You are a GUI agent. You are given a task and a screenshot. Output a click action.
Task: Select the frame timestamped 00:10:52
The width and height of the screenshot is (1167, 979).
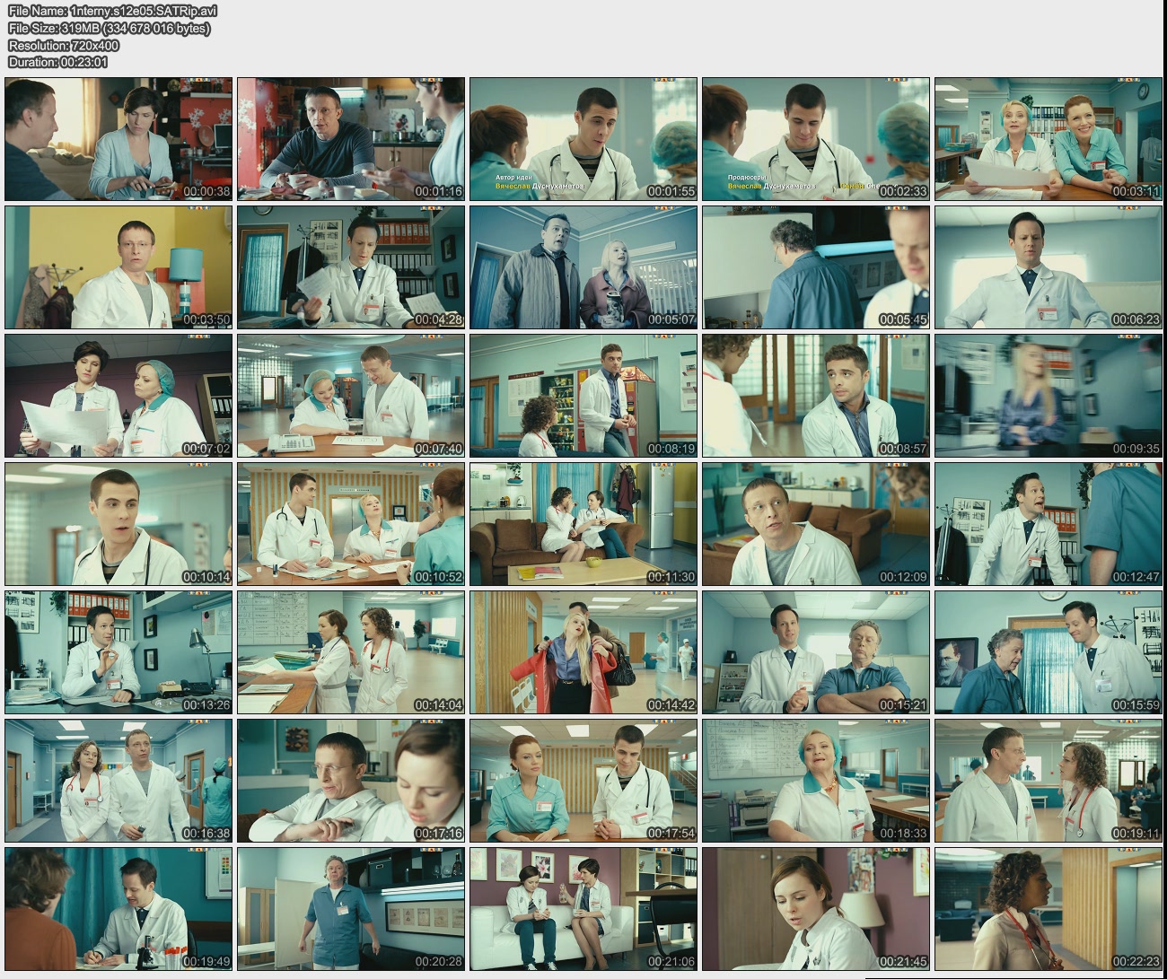[x=351, y=524]
